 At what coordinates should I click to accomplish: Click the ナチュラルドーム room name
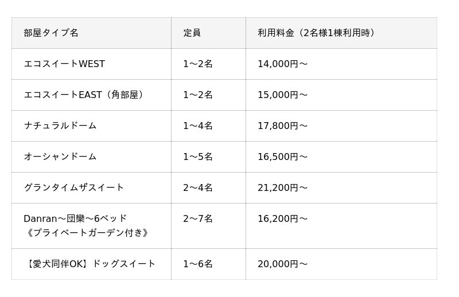[60, 126]
